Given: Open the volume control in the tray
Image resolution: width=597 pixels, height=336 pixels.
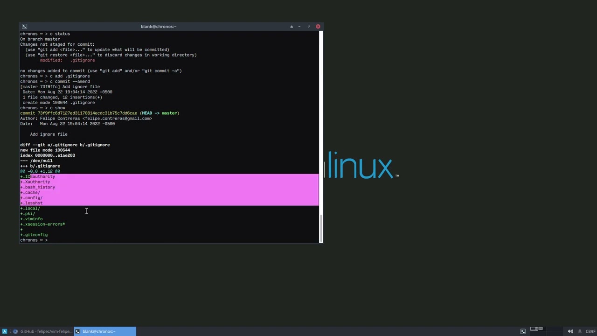Looking at the screenshot, I should pos(570,331).
